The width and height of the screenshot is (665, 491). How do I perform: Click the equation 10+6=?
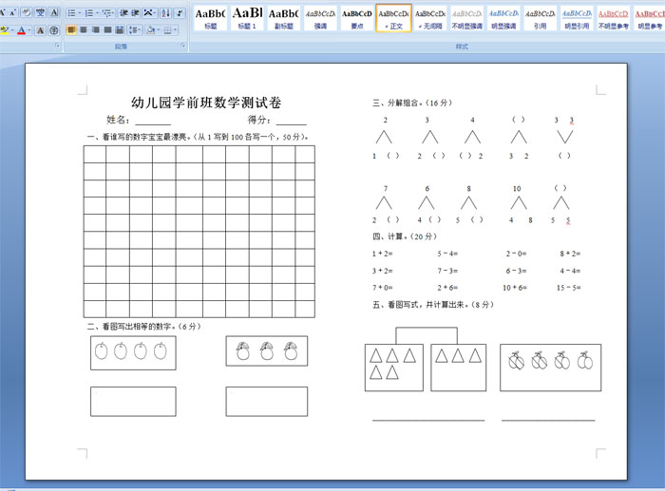[515, 288]
